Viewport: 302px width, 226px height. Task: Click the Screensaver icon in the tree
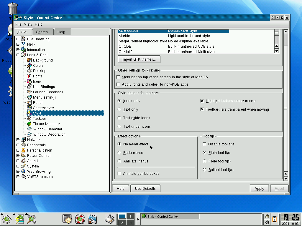29,108
